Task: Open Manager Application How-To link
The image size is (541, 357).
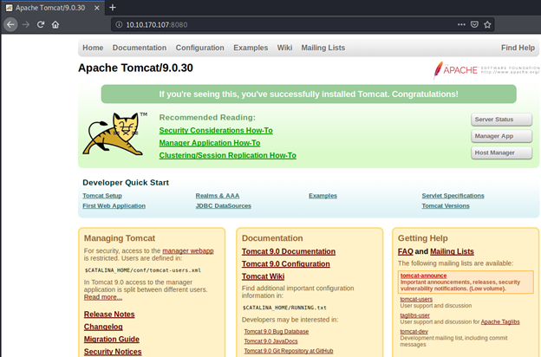Action: coord(210,143)
